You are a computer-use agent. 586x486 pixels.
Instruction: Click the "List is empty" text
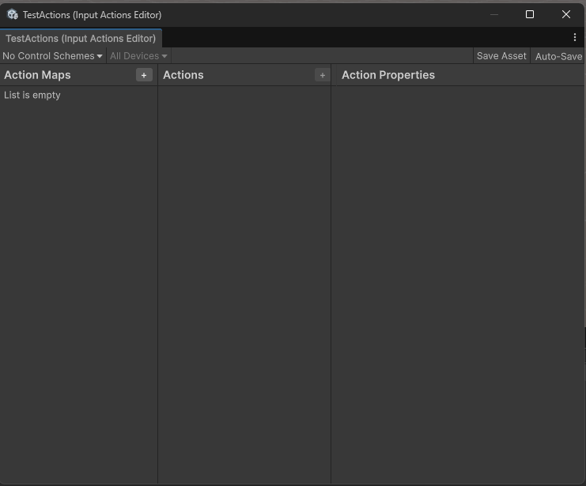coord(32,95)
